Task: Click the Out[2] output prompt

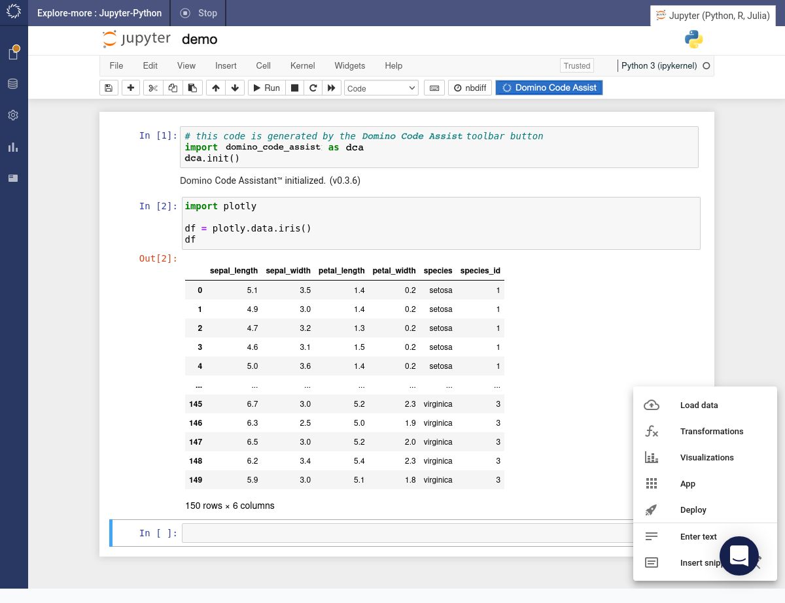Action: [x=158, y=258]
